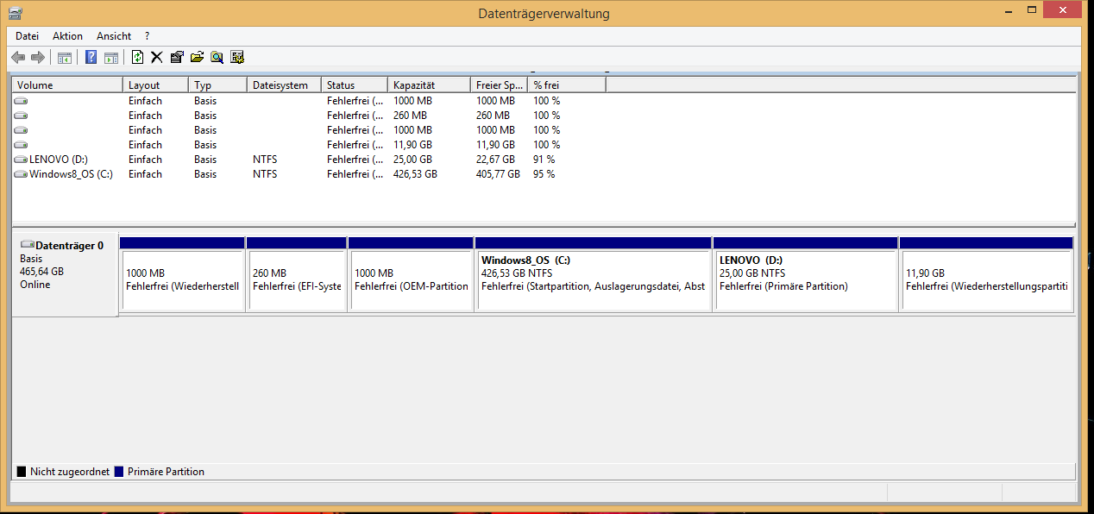Open Help via the blue question-mark icon

(91, 58)
